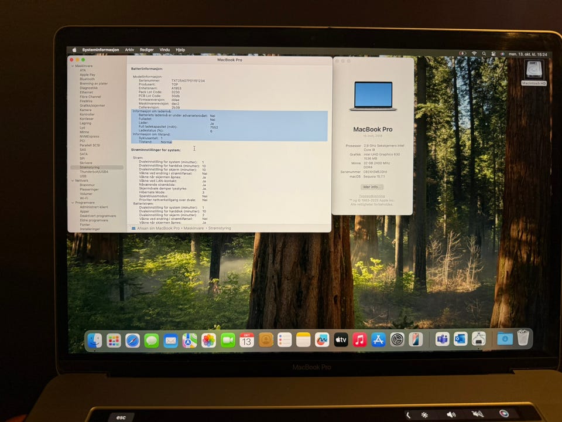Launch FaceTime from the Dock
Image resolution: width=562 pixels, height=422 pixels.
pyautogui.click(x=228, y=340)
